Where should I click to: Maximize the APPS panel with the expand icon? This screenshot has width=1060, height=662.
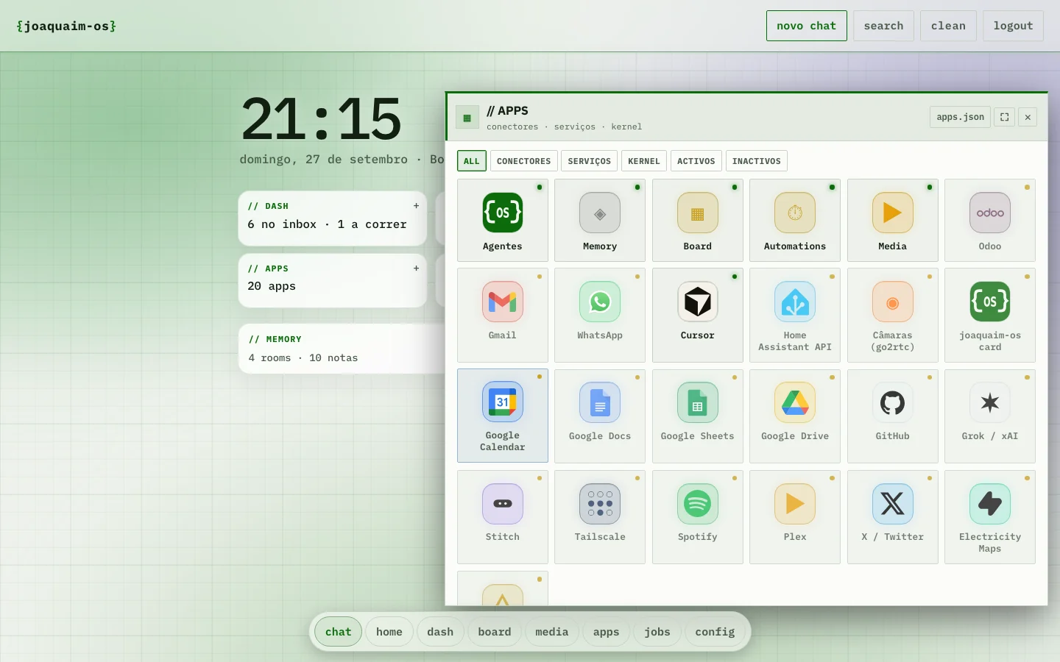pyautogui.click(x=1005, y=117)
